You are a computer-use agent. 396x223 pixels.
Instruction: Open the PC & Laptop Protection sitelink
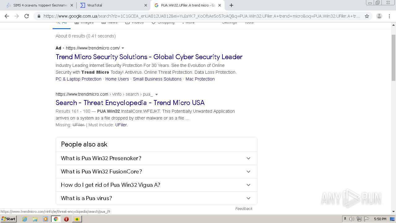[x=79, y=79]
